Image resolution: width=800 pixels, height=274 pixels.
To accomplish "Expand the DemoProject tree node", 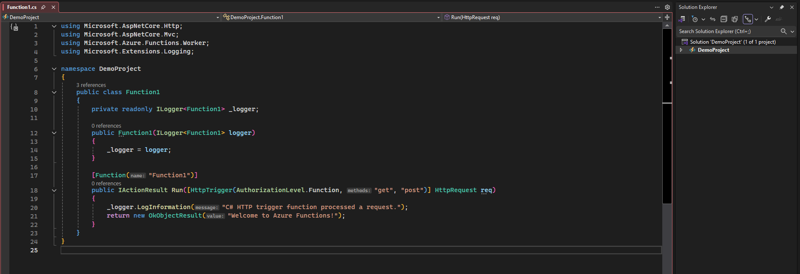I will pos(681,50).
